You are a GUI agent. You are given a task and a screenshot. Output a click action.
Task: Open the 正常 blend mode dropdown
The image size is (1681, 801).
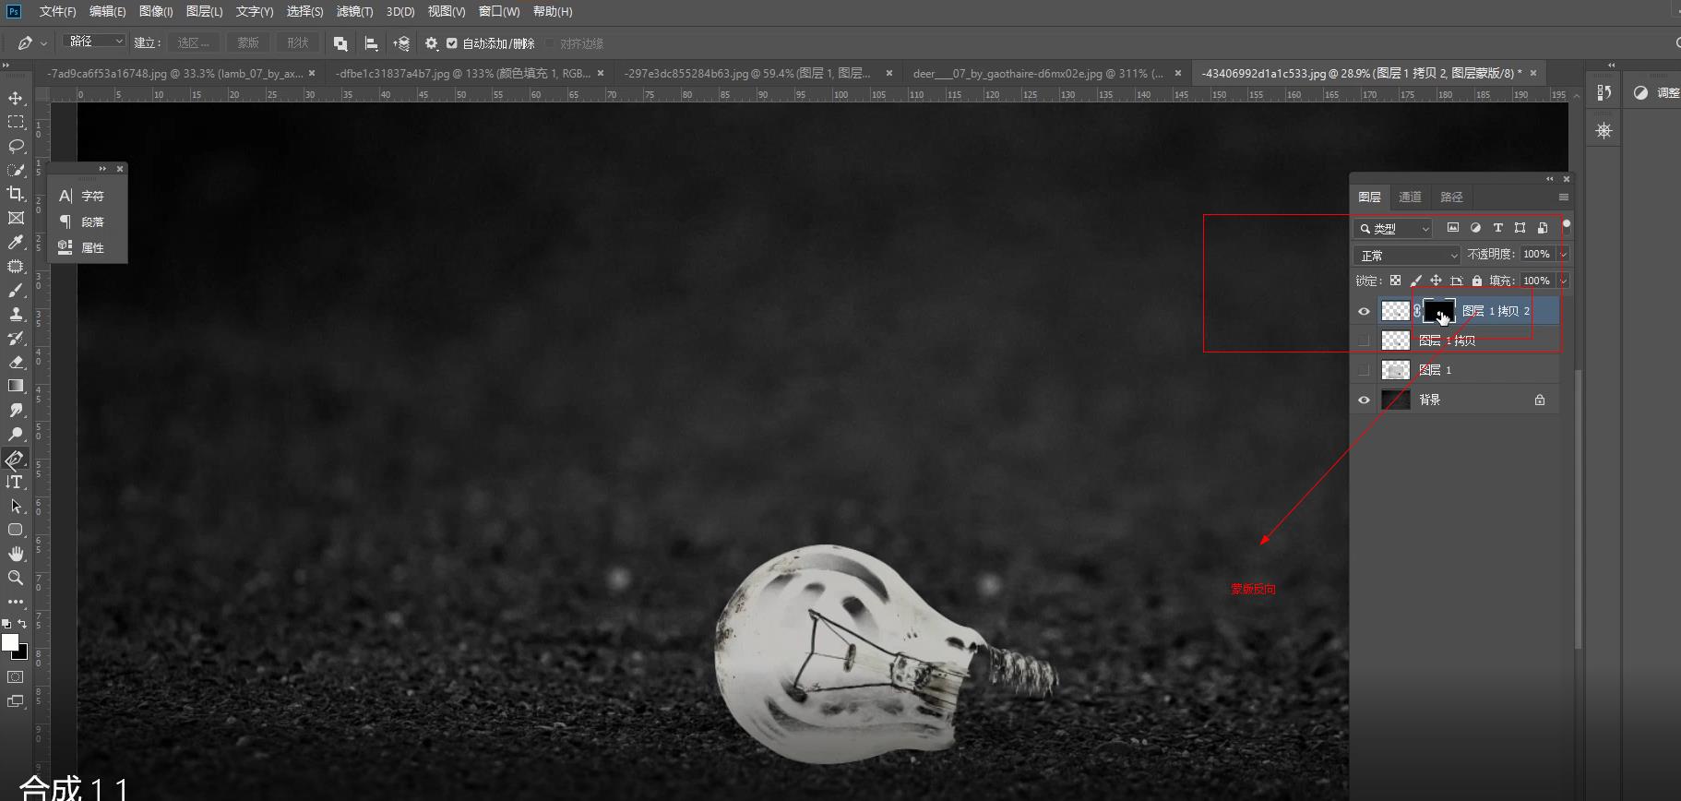click(x=1406, y=255)
